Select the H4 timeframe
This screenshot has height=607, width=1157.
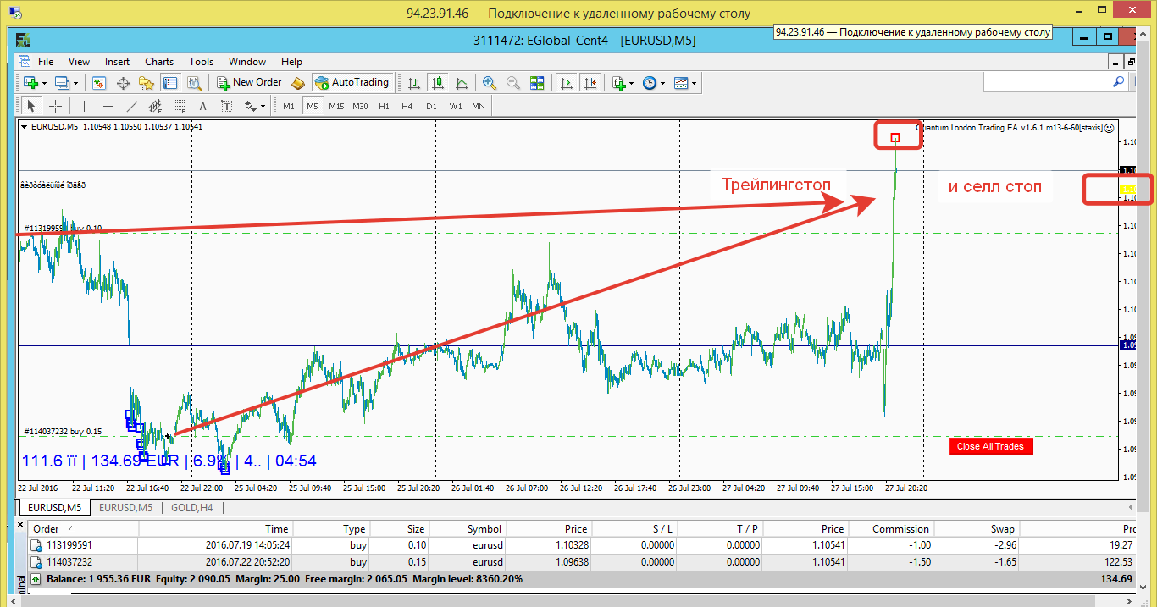point(407,106)
